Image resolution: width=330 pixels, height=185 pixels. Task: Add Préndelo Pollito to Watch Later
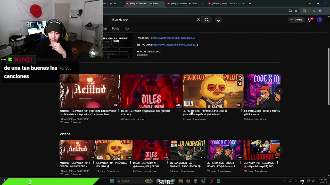tap(240, 78)
